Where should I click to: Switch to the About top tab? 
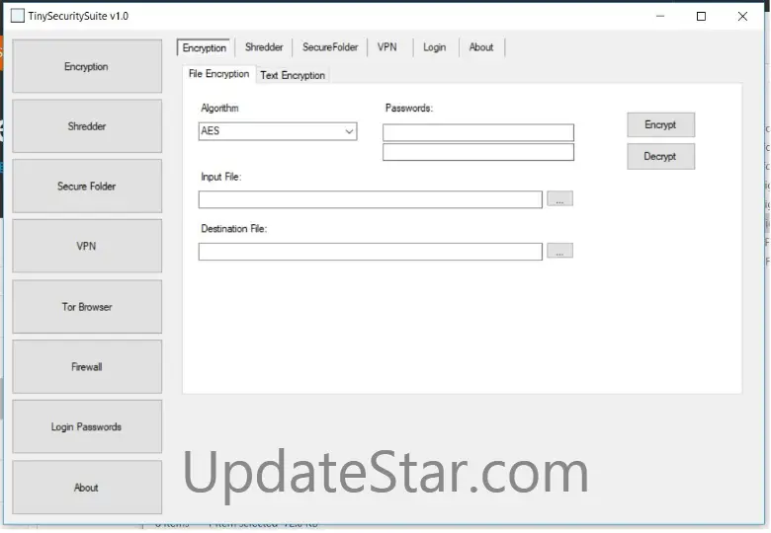click(481, 47)
